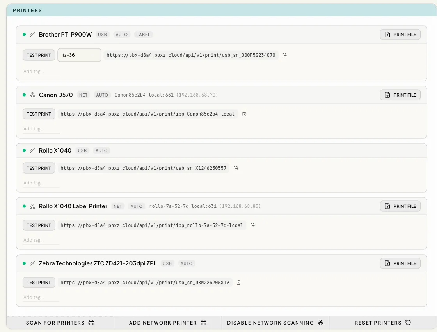Scan for printers
Image resolution: width=437 pixels, height=332 pixels.
pos(60,323)
